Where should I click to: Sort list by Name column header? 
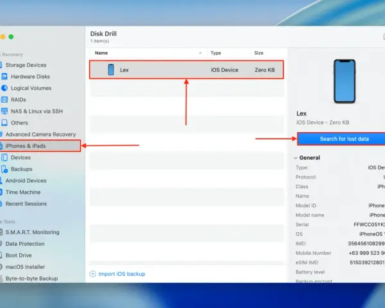click(x=101, y=53)
